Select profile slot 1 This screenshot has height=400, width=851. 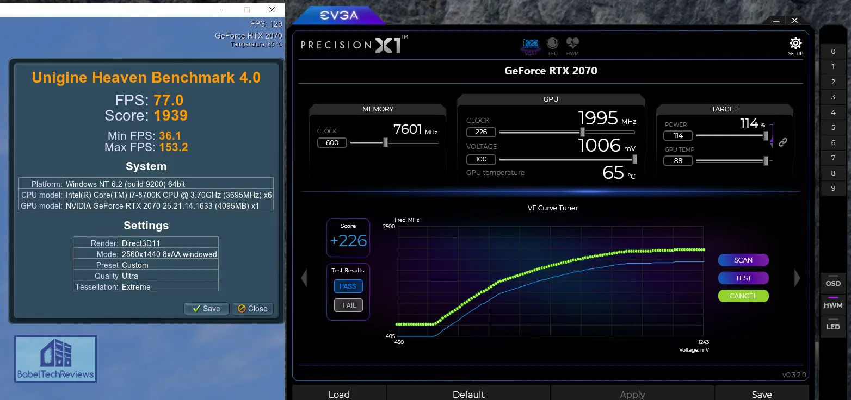[833, 67]
